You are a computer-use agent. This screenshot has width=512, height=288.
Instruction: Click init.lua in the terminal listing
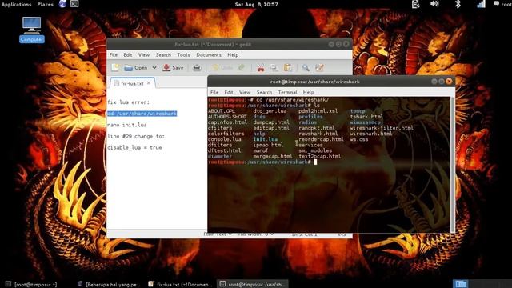(x=266, y=139)
